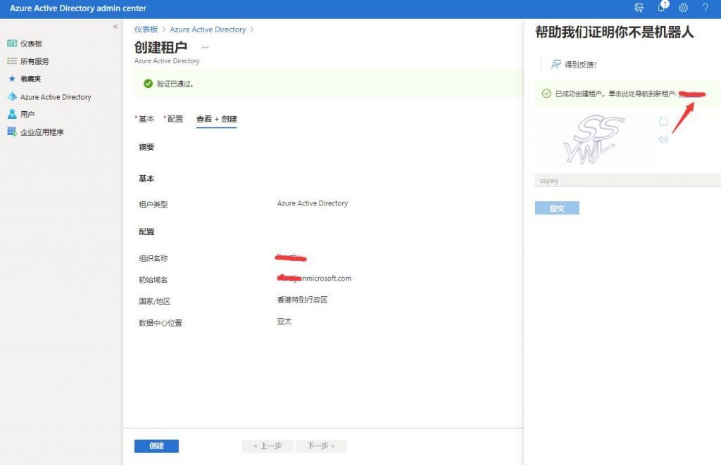The height and width of the screenshot is (465, 721).
Task: Switch to the 查看 + 创建 tab
Action: (217, 119)
